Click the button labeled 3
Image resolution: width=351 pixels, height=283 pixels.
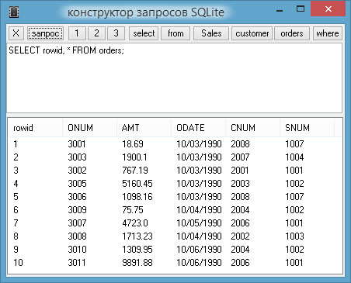[x=116, y=33]
